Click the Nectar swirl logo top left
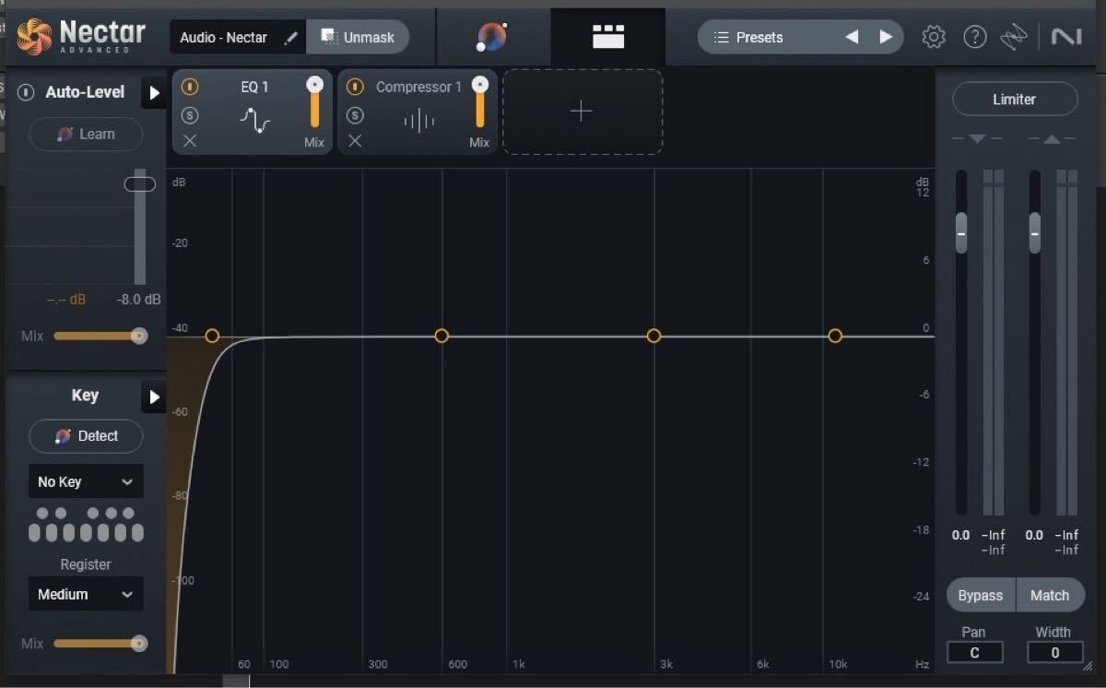Screen dimensions: 1106x688 34,36
